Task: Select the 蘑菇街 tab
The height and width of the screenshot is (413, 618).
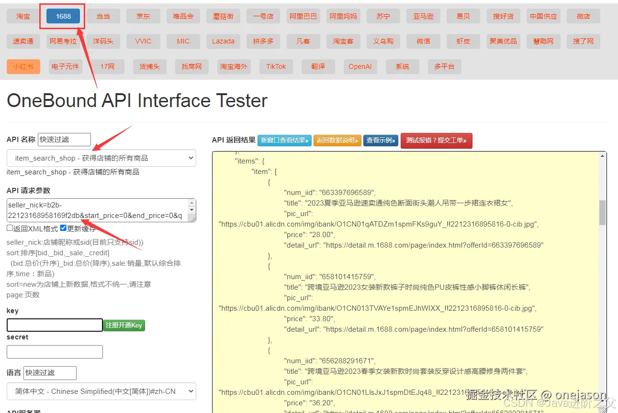Action: click(x=223, y=16)
